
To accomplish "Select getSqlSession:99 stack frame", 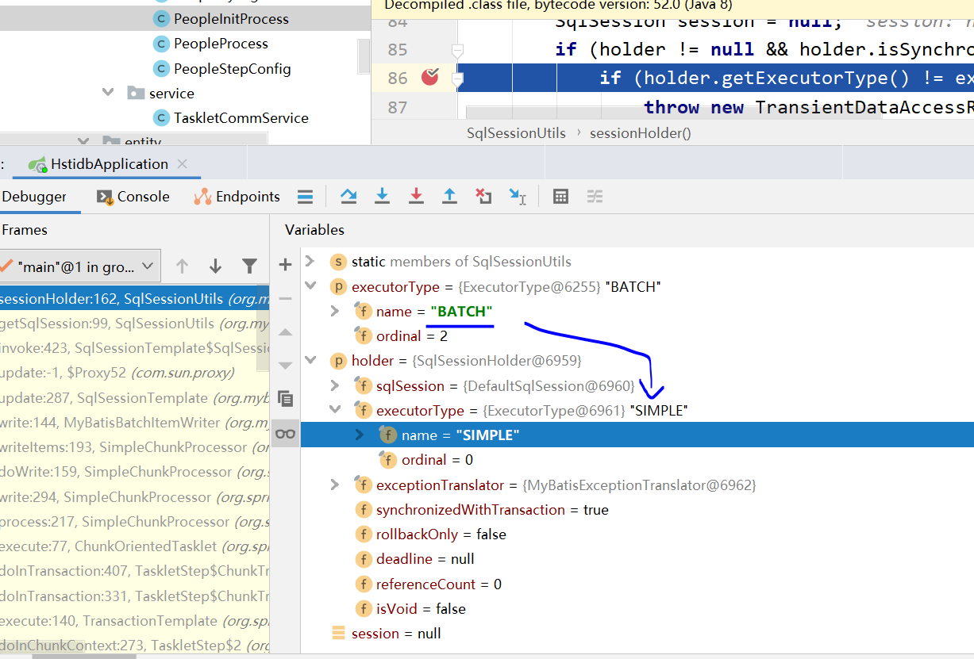I will coord(134,324).
